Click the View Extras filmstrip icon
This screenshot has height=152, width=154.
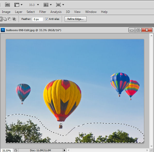click(x=17, y=5)
